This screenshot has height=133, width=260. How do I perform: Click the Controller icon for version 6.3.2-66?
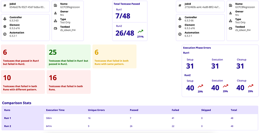coord(180,19)
